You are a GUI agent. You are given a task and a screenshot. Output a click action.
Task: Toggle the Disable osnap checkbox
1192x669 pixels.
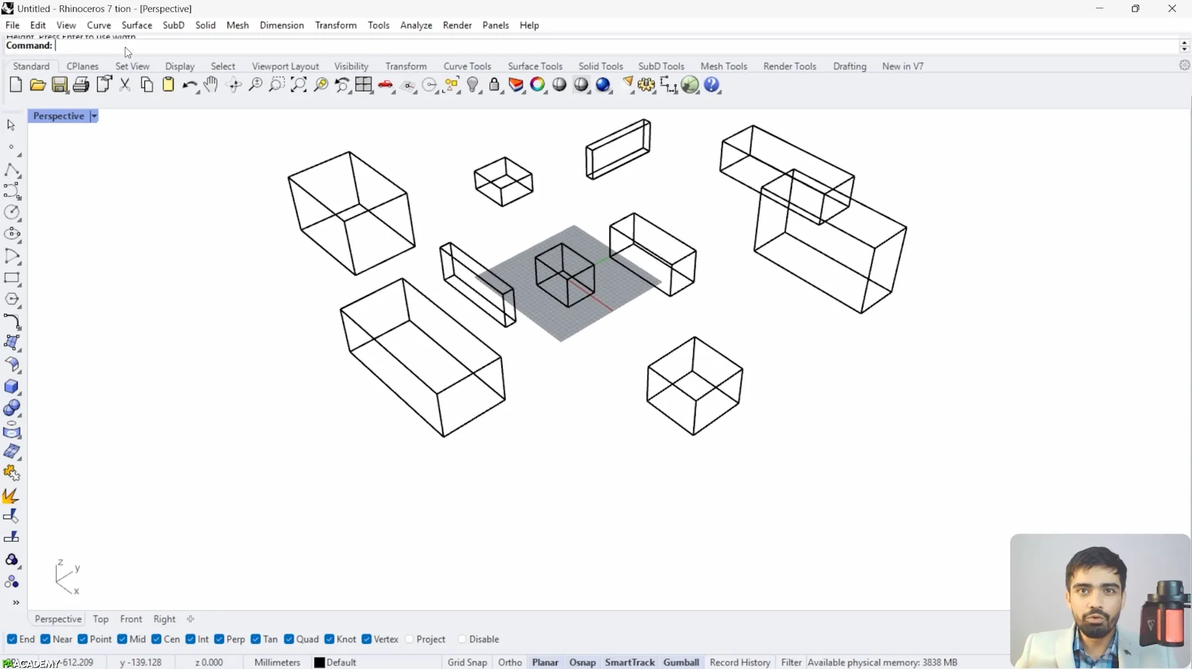pyautogui.click(x=462, y=639)
